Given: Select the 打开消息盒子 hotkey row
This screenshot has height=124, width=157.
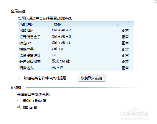Looking at the screenshot, I should [76, 37].
